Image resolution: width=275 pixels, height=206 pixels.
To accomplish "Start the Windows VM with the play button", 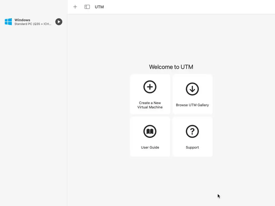I will (59, 22).
